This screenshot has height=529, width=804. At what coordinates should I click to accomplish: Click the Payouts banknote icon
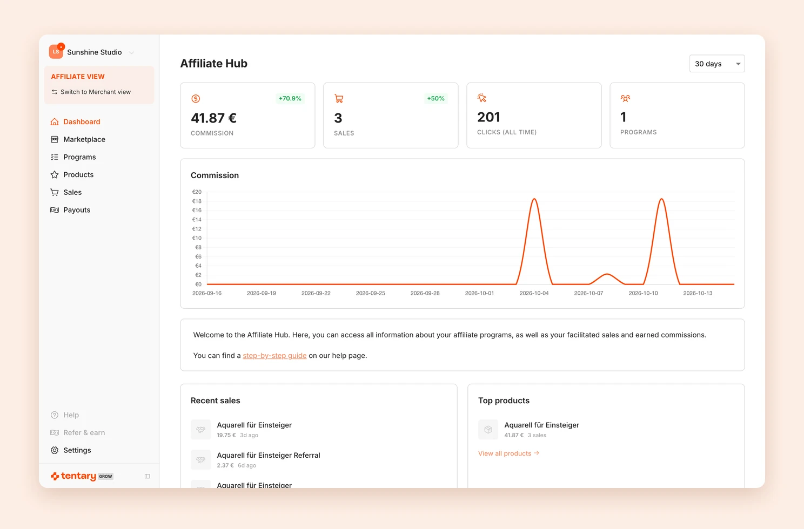(55, 210)
